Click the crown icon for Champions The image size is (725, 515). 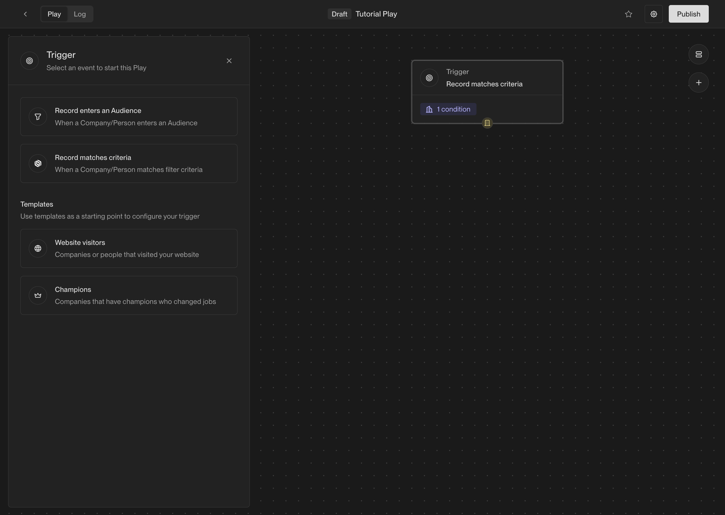click(38, 296)
